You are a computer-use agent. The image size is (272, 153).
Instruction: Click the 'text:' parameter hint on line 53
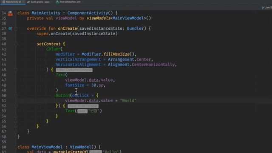tap(82, 111)
